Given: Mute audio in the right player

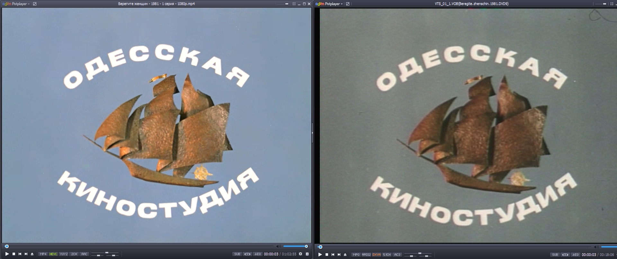Looking at the screenshot, I should 596,247.
